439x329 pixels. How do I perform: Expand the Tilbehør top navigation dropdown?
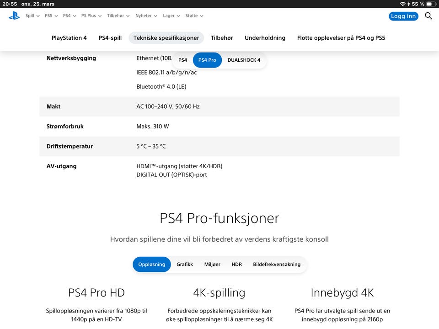pyautogui.click(x=118, y=16)
